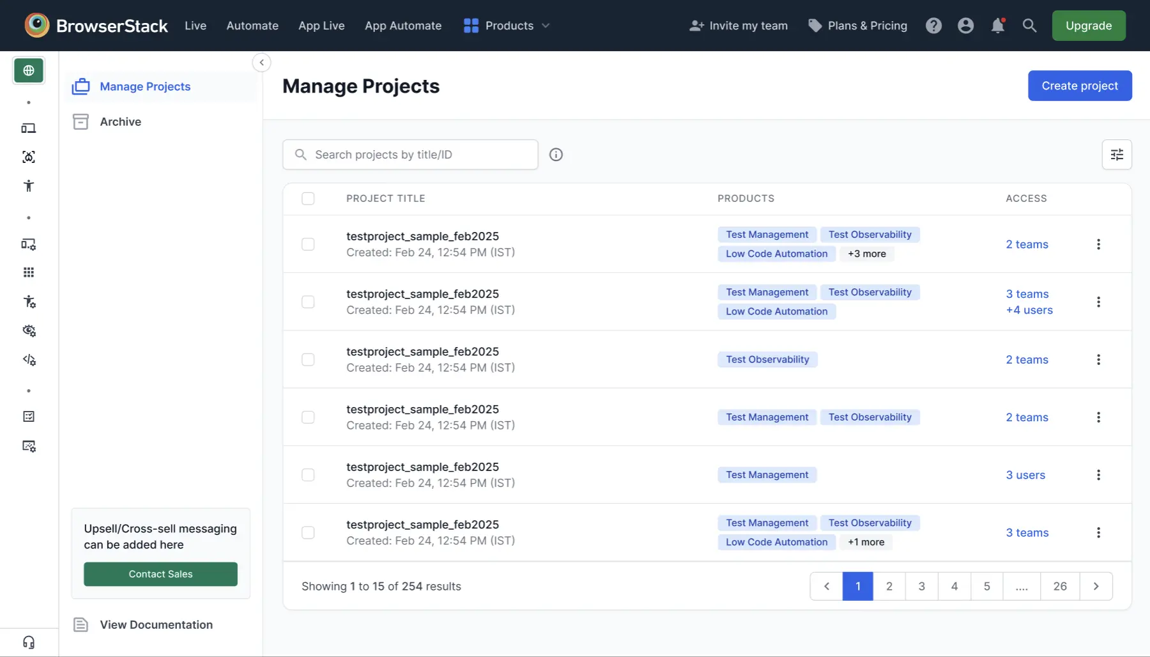Expand the Products dropdown in header

(507, 26)
